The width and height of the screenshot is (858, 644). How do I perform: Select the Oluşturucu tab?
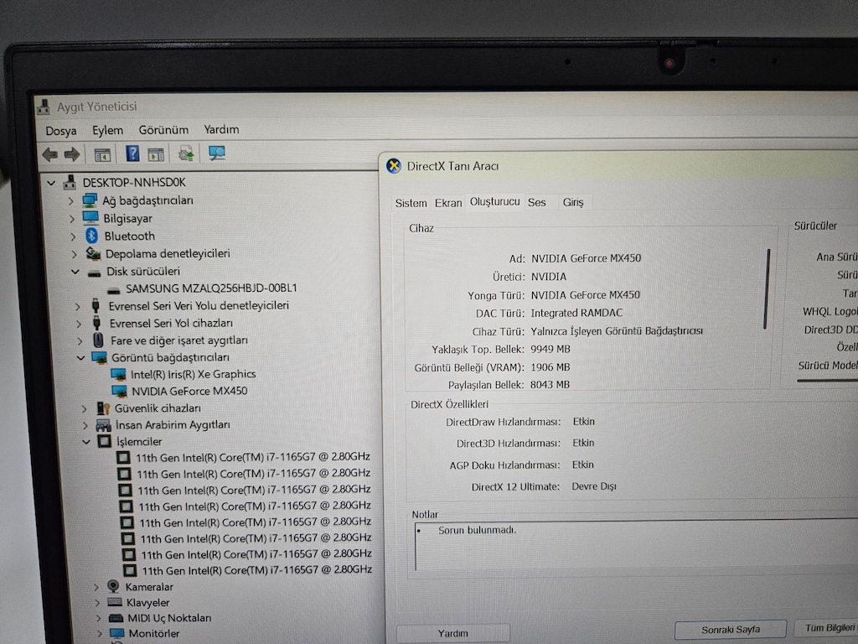[494, 201]
